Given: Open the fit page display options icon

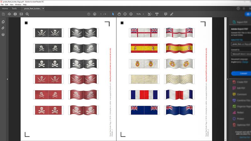Looking at the screenshot, I should (150, 14).
